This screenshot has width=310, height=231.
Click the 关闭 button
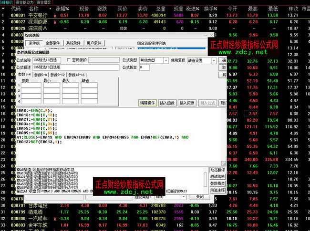coord(200,196)
